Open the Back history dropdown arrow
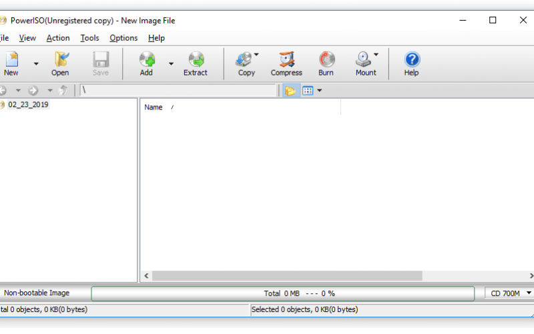The height and width of the screenshot is (334, 534). (x=18, y=90)
